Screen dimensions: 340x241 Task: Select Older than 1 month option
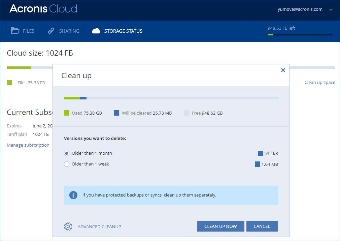(x=67, y=153)
